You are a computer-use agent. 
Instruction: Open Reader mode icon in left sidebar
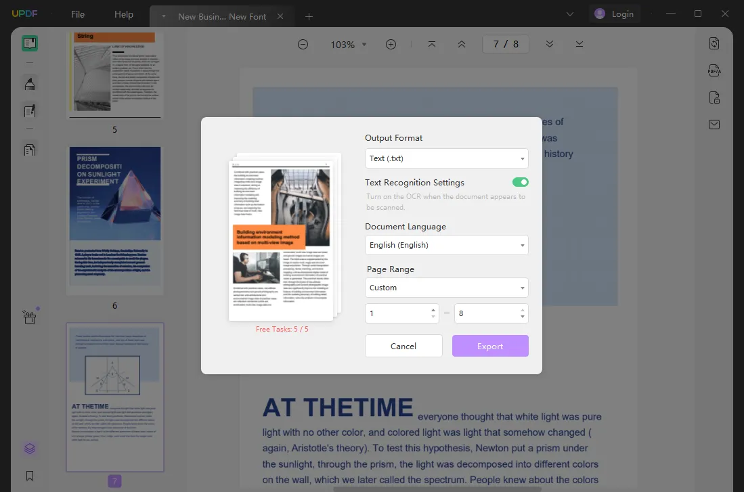[x=30, y=43]
